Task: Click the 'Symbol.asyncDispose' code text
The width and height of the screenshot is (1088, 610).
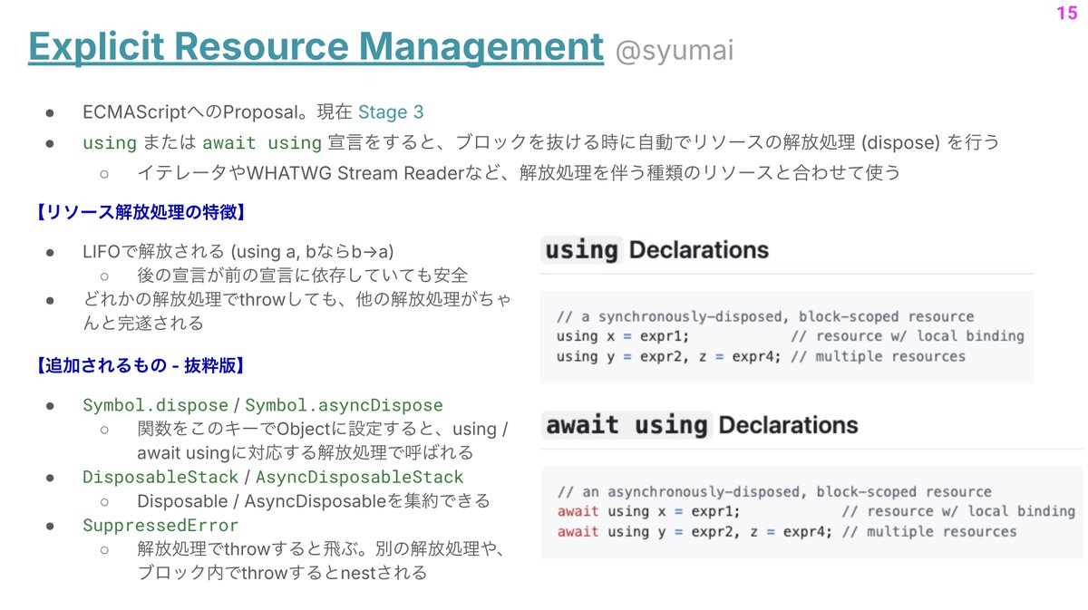Action: [344, 405]
